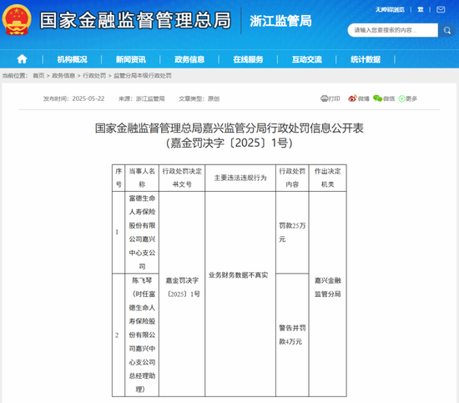Share via WeChat icon
Viewport: 459px width, 403px height.
(x=377, y=98)
